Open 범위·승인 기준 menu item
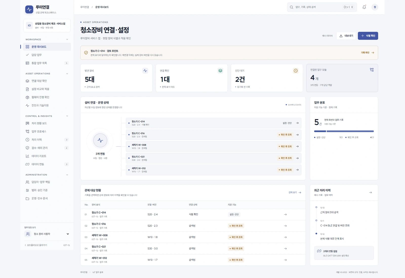The width and height of the screenshot is (405, 278). (x=47, y=190)
